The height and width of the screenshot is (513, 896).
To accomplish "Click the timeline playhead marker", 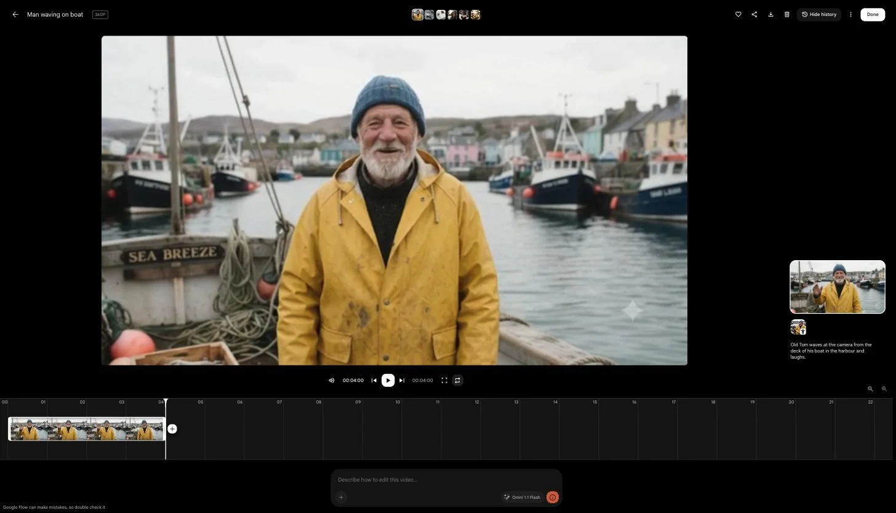I will pyautogui.click(x=166, y=402).
